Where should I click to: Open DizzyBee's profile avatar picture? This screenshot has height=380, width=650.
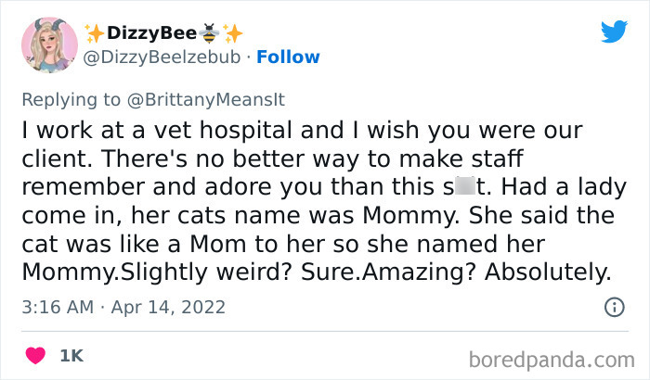48,44
